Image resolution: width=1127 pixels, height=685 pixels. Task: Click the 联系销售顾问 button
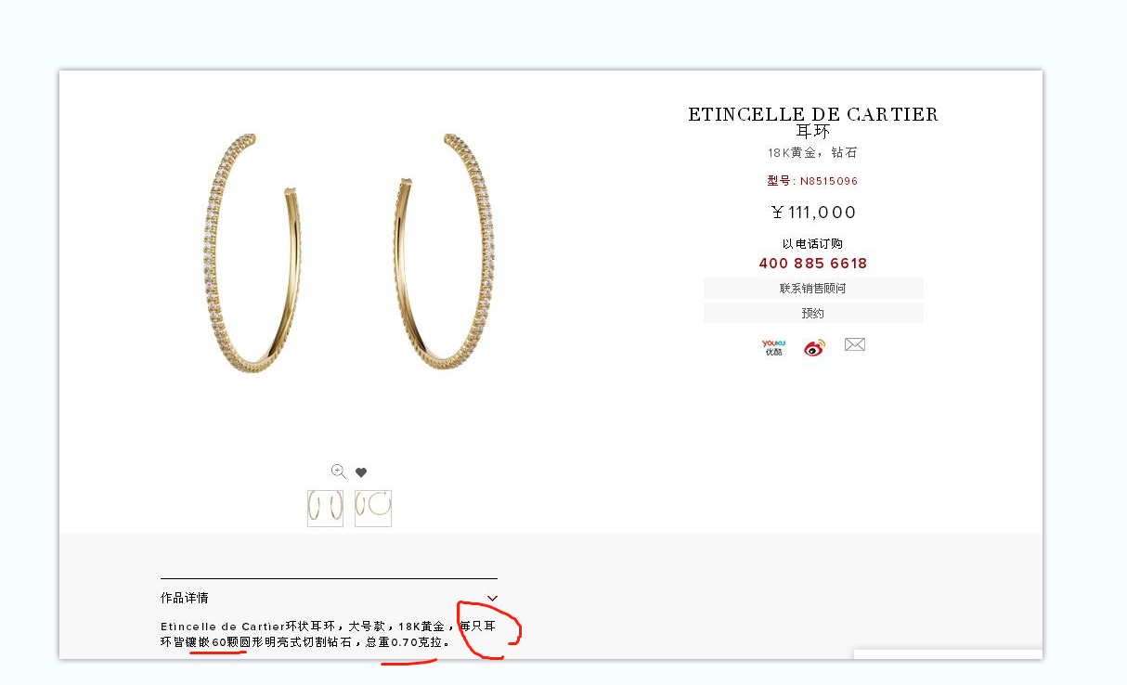813,289
